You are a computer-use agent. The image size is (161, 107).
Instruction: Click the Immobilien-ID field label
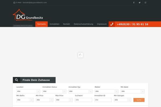tap(100, 96)
